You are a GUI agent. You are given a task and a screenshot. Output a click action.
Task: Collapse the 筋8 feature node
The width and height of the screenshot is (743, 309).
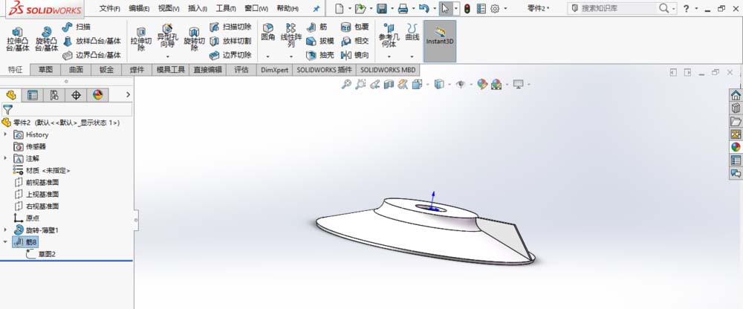coord(7,241)
